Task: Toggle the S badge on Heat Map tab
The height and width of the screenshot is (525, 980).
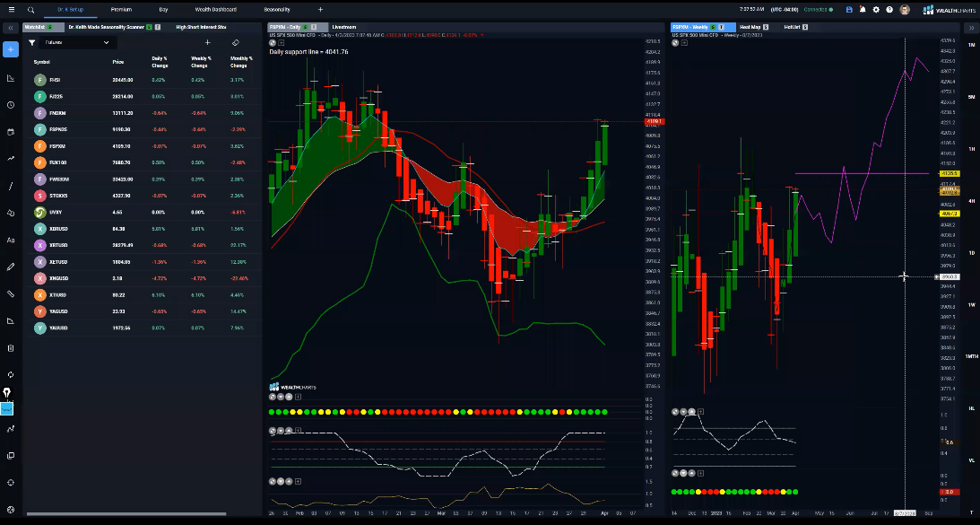Action: pyautogui.click(x=766, y=28)
